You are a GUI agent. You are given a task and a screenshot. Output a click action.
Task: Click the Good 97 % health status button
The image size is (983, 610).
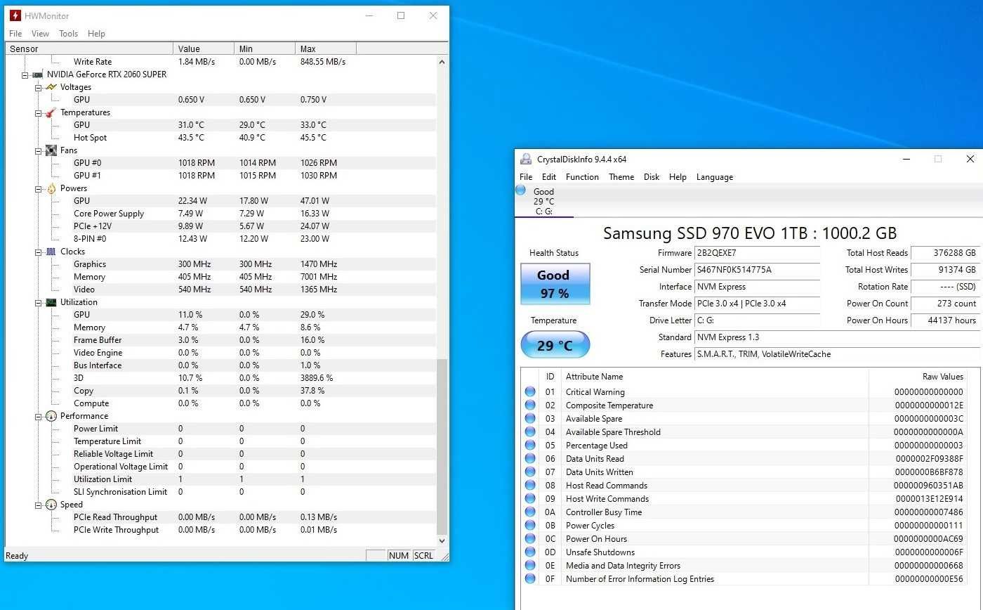(555, 284)
